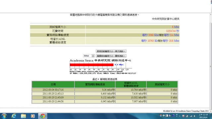
Task: Open the Windows Start menu orb
Action: (4, 116)
